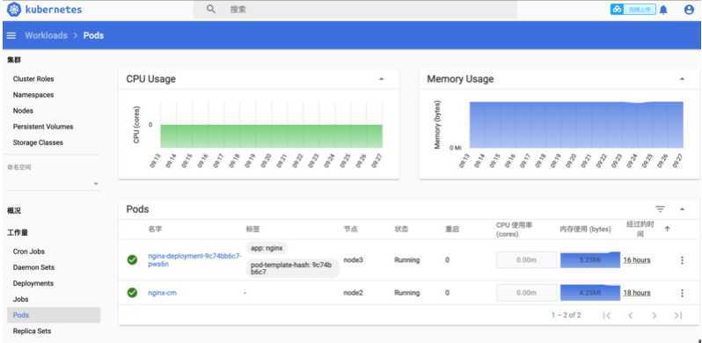This screenshot has width=702, height=343.
Task: Click the 内存使用 (bytes) column header
Action: click(x=586, y=229)
